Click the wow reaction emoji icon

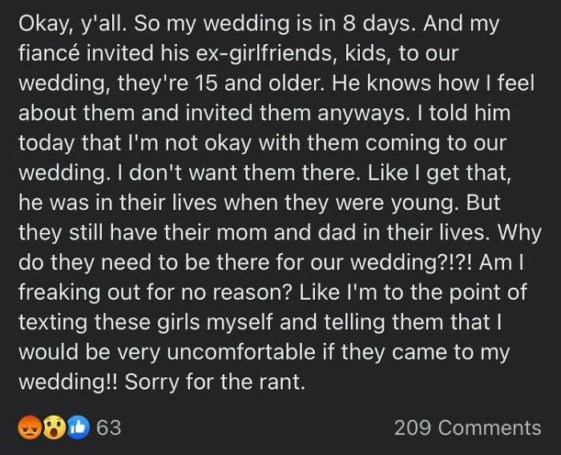pyautogui.click(x=54, y=428)
